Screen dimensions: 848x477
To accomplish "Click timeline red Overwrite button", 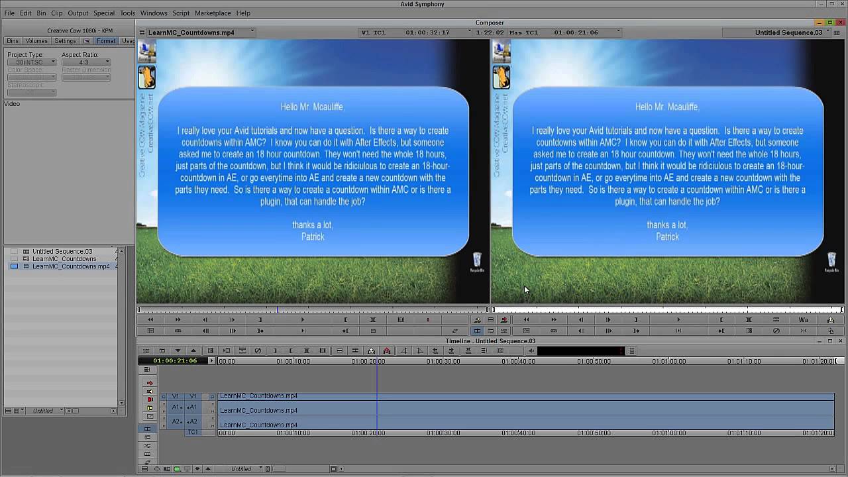I will point(387,350).
